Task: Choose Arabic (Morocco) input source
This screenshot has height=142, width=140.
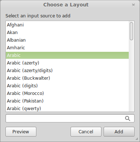Action: [x=67, y=93]
